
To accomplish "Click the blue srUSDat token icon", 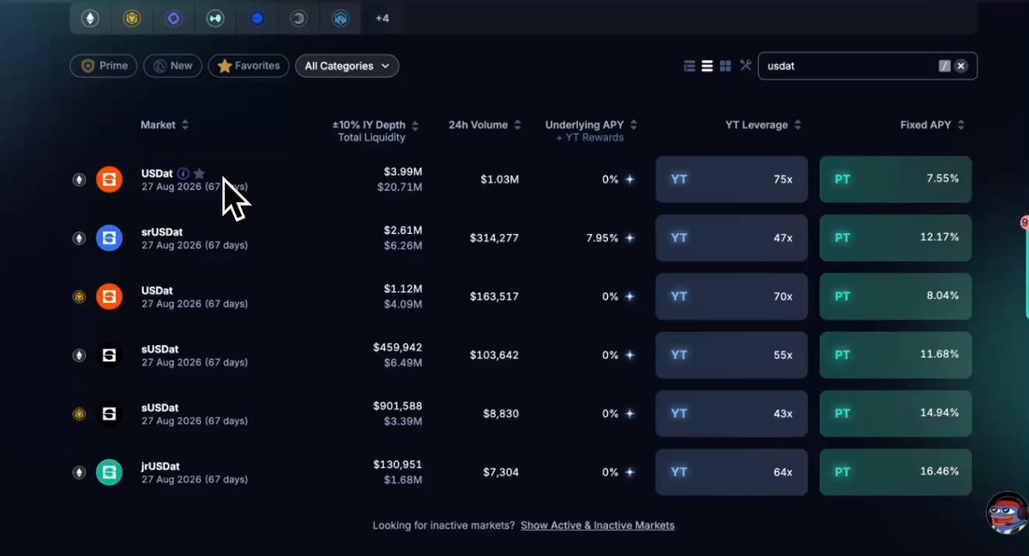I will coord(109,238).
